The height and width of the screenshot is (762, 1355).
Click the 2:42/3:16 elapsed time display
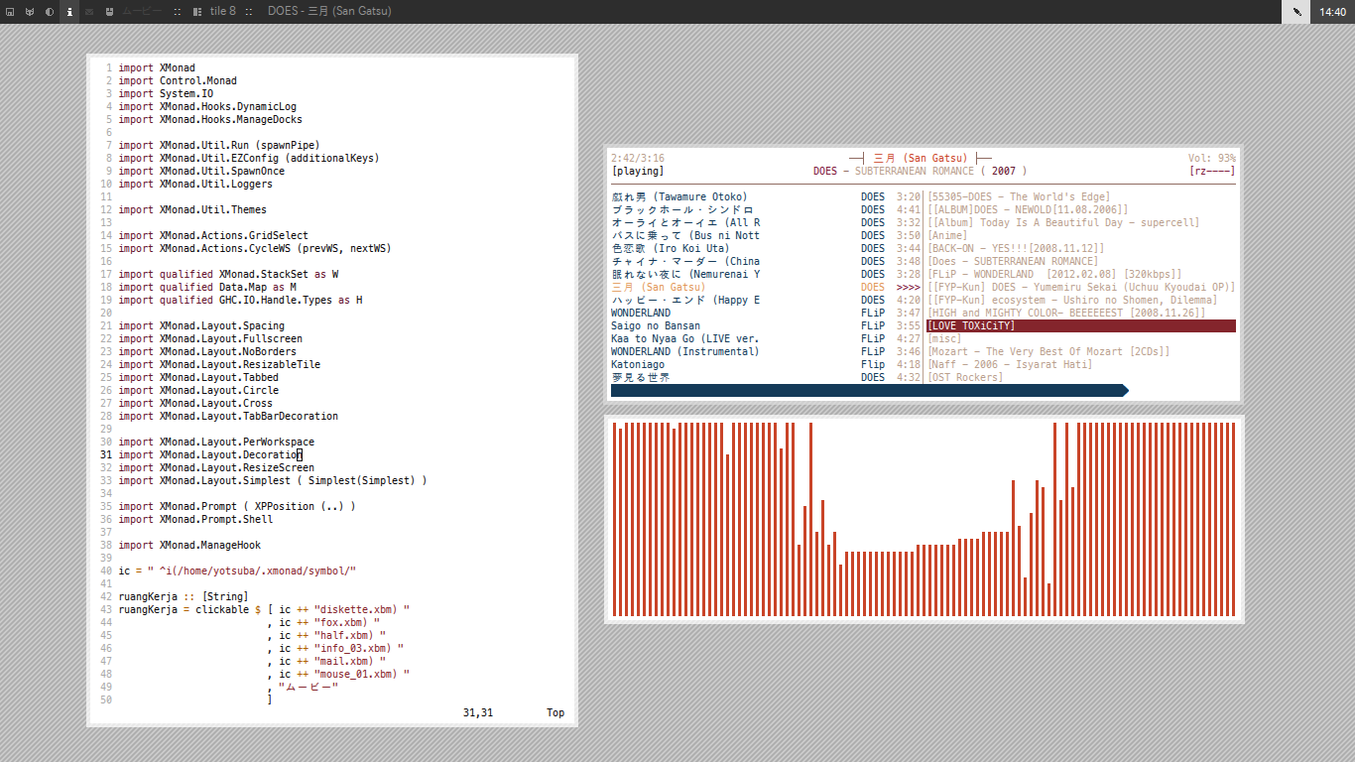tap(638, 158)
